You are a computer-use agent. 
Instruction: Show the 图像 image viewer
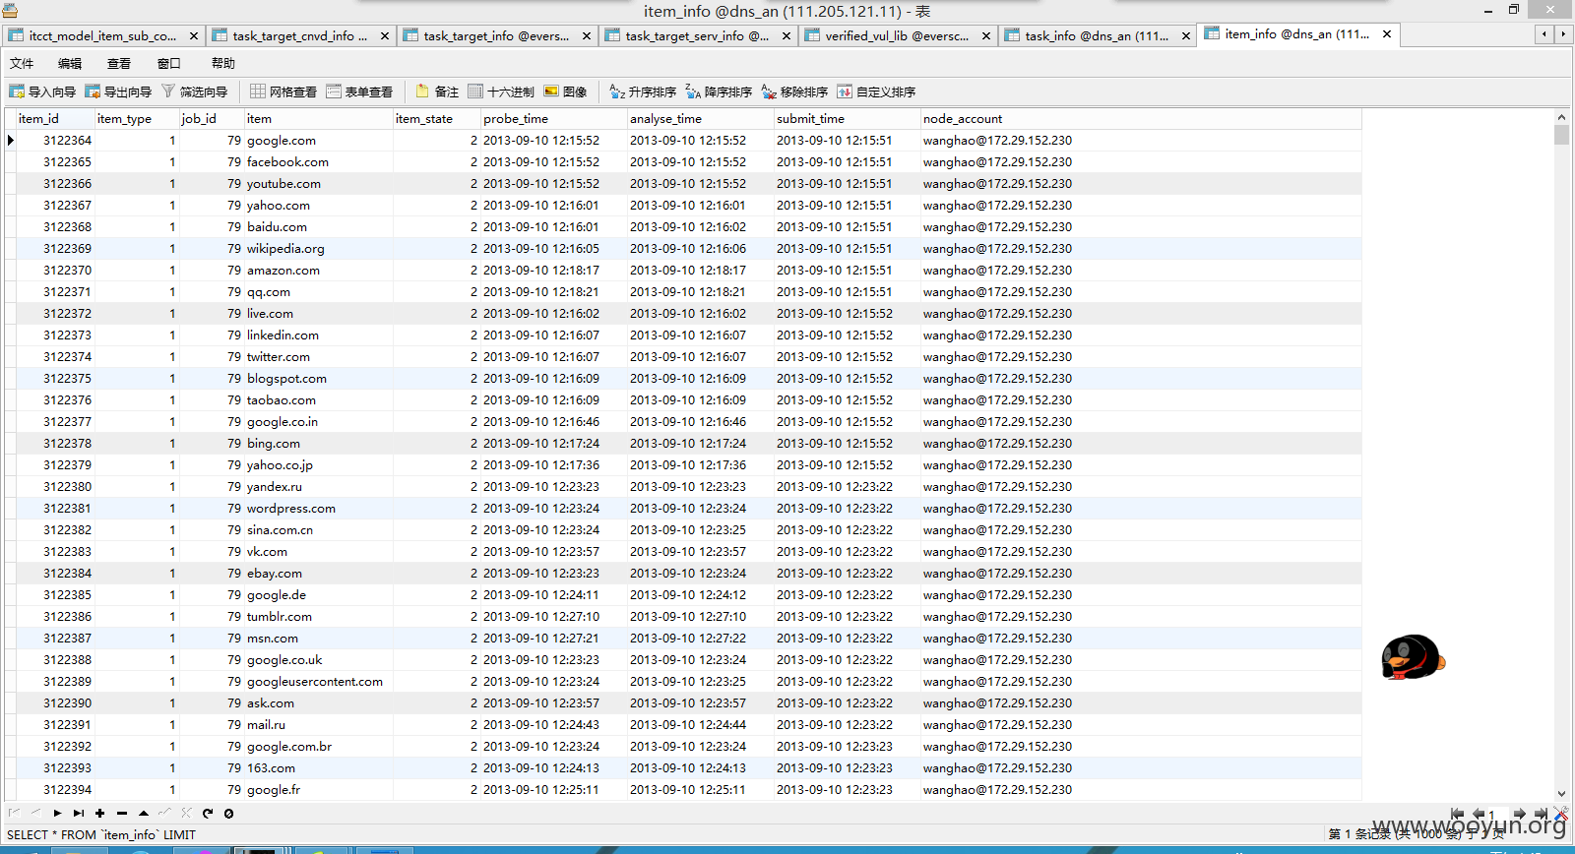pos(565,91)
